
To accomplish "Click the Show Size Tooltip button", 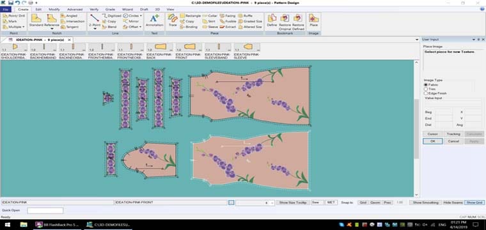I will [293, 203].
